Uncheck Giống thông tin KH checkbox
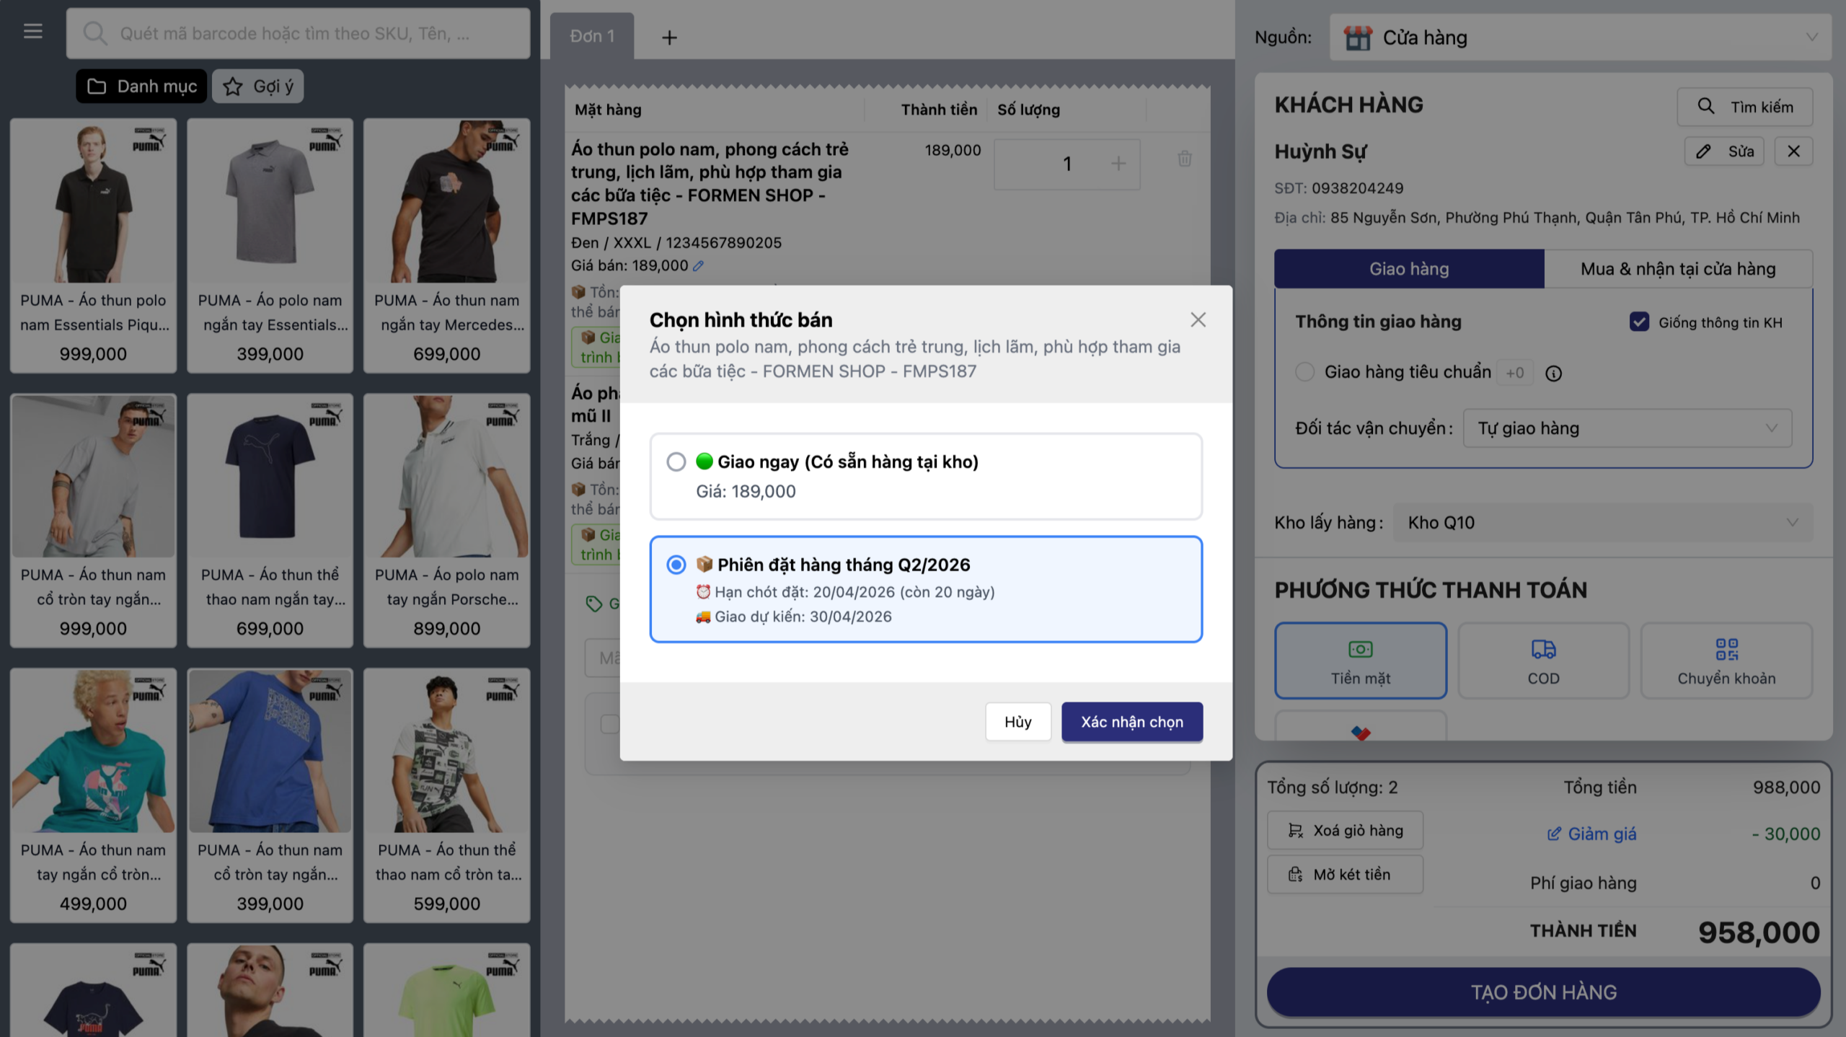Screen dimensions: 1846x1037 click(1639, 322)
